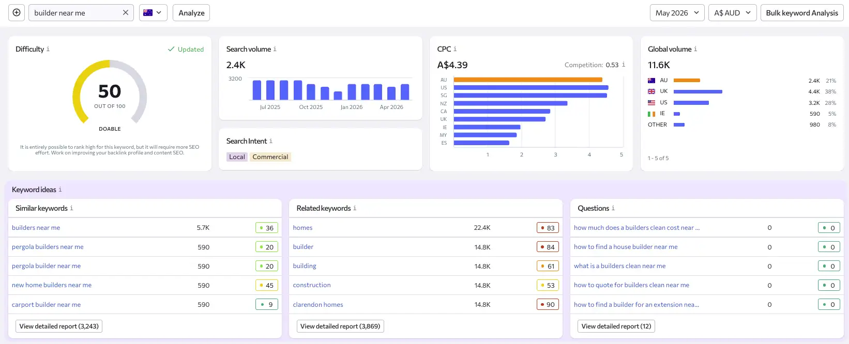Click the Difficulty info icon
This screenshot has width=849, height=344.
[48, 49]
